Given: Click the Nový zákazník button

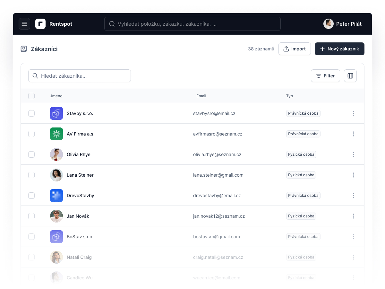Looking at the screenshot, I should [x=339, y=49].
